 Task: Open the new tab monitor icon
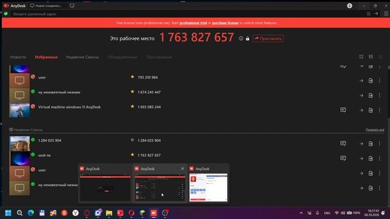point(72,5)
